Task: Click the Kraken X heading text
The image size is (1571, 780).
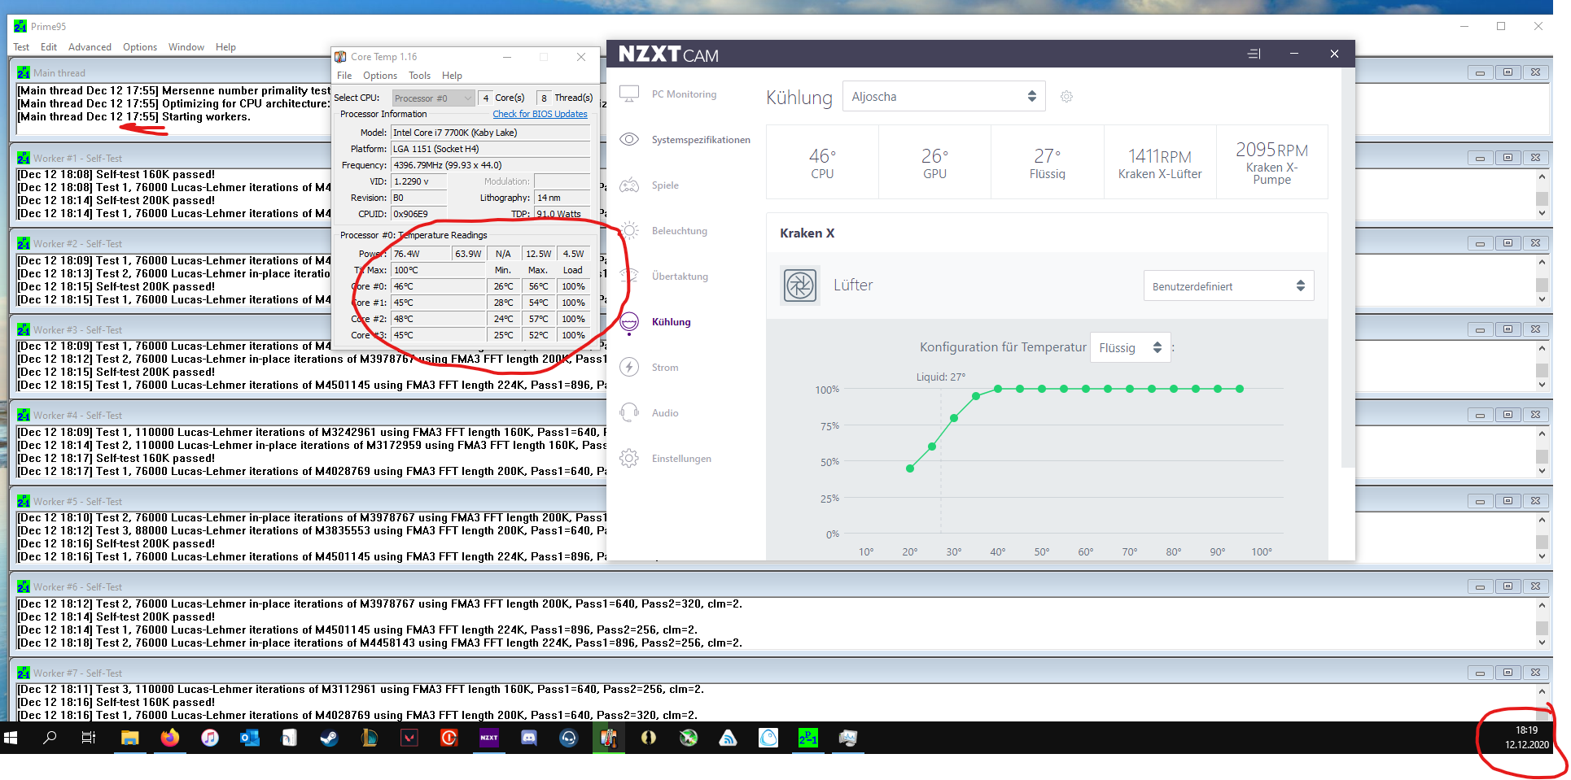Action: point(807,233)
